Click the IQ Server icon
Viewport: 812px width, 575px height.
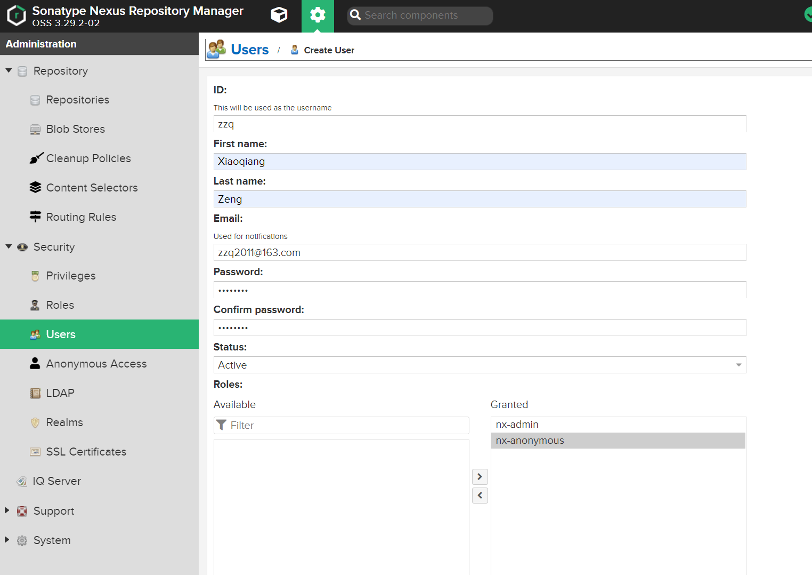[22, 481]
